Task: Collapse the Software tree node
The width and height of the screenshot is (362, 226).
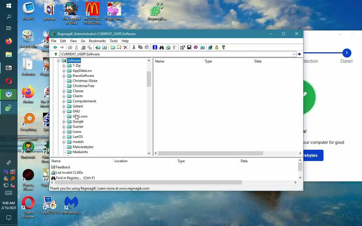Action: tap(59, 60)
